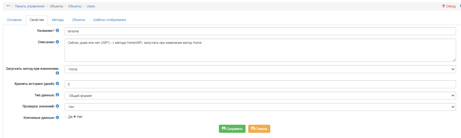Click info icon next to Проверка значений
This screenshot has height=138, width=461.
pos(58,106)
